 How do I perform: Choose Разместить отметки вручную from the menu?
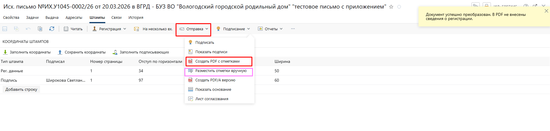(221, 71)
